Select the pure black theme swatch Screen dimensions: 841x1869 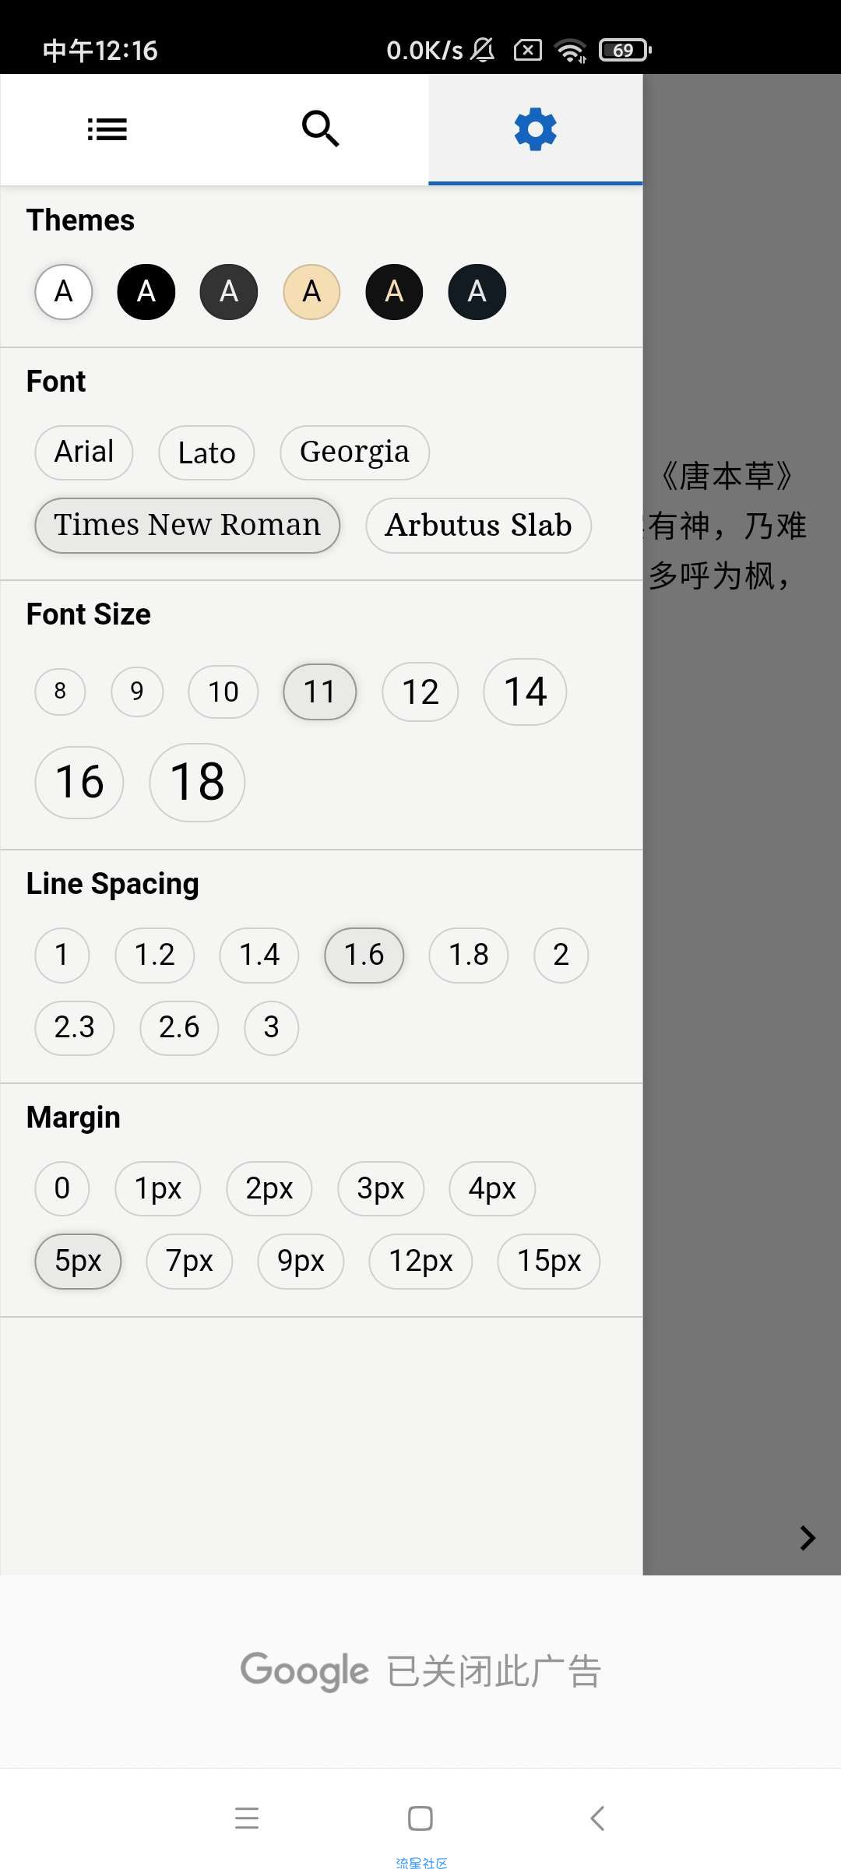(146, 292)
